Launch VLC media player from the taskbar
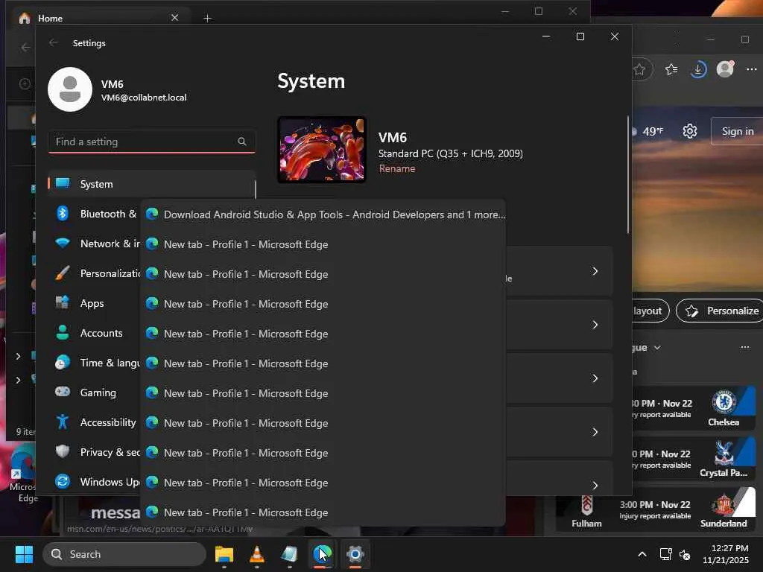The height and width of the screenshot is (572, 763). click(x=257, y=554)
